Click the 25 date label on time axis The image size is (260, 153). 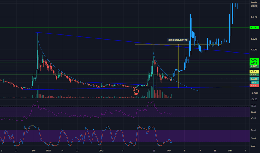tap(154, 151)
